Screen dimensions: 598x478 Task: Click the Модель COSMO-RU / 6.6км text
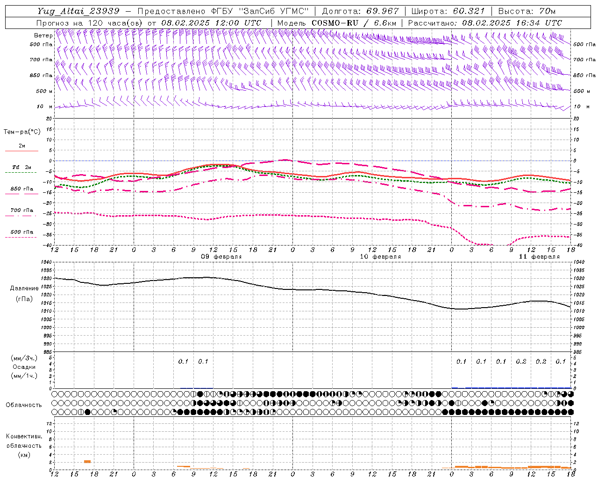click(337, 23)
